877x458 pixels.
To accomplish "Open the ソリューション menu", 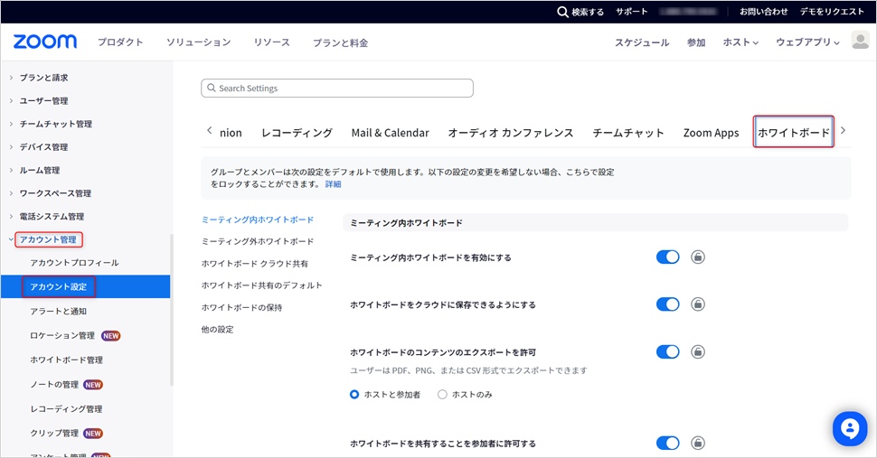I will point(199,42).
